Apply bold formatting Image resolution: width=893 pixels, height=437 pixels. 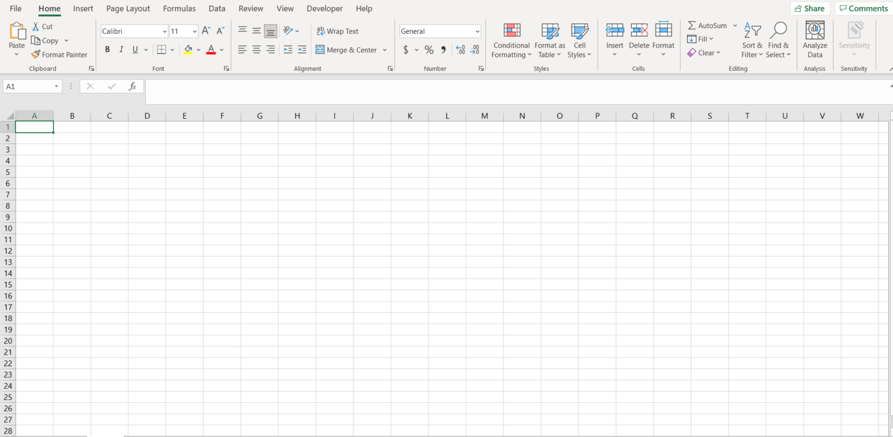click(107, 49)
